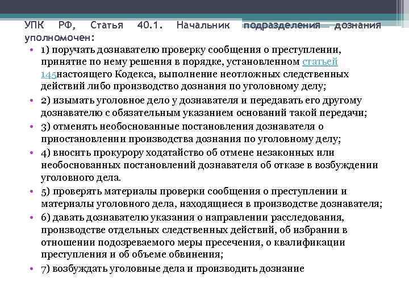Click the line "уголовного дела."
Screen dimensions: 409x307
(x=81, y=178)
